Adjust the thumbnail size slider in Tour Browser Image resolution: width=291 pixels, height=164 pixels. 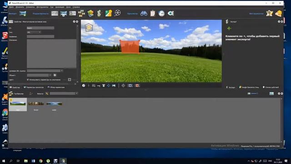254,93
